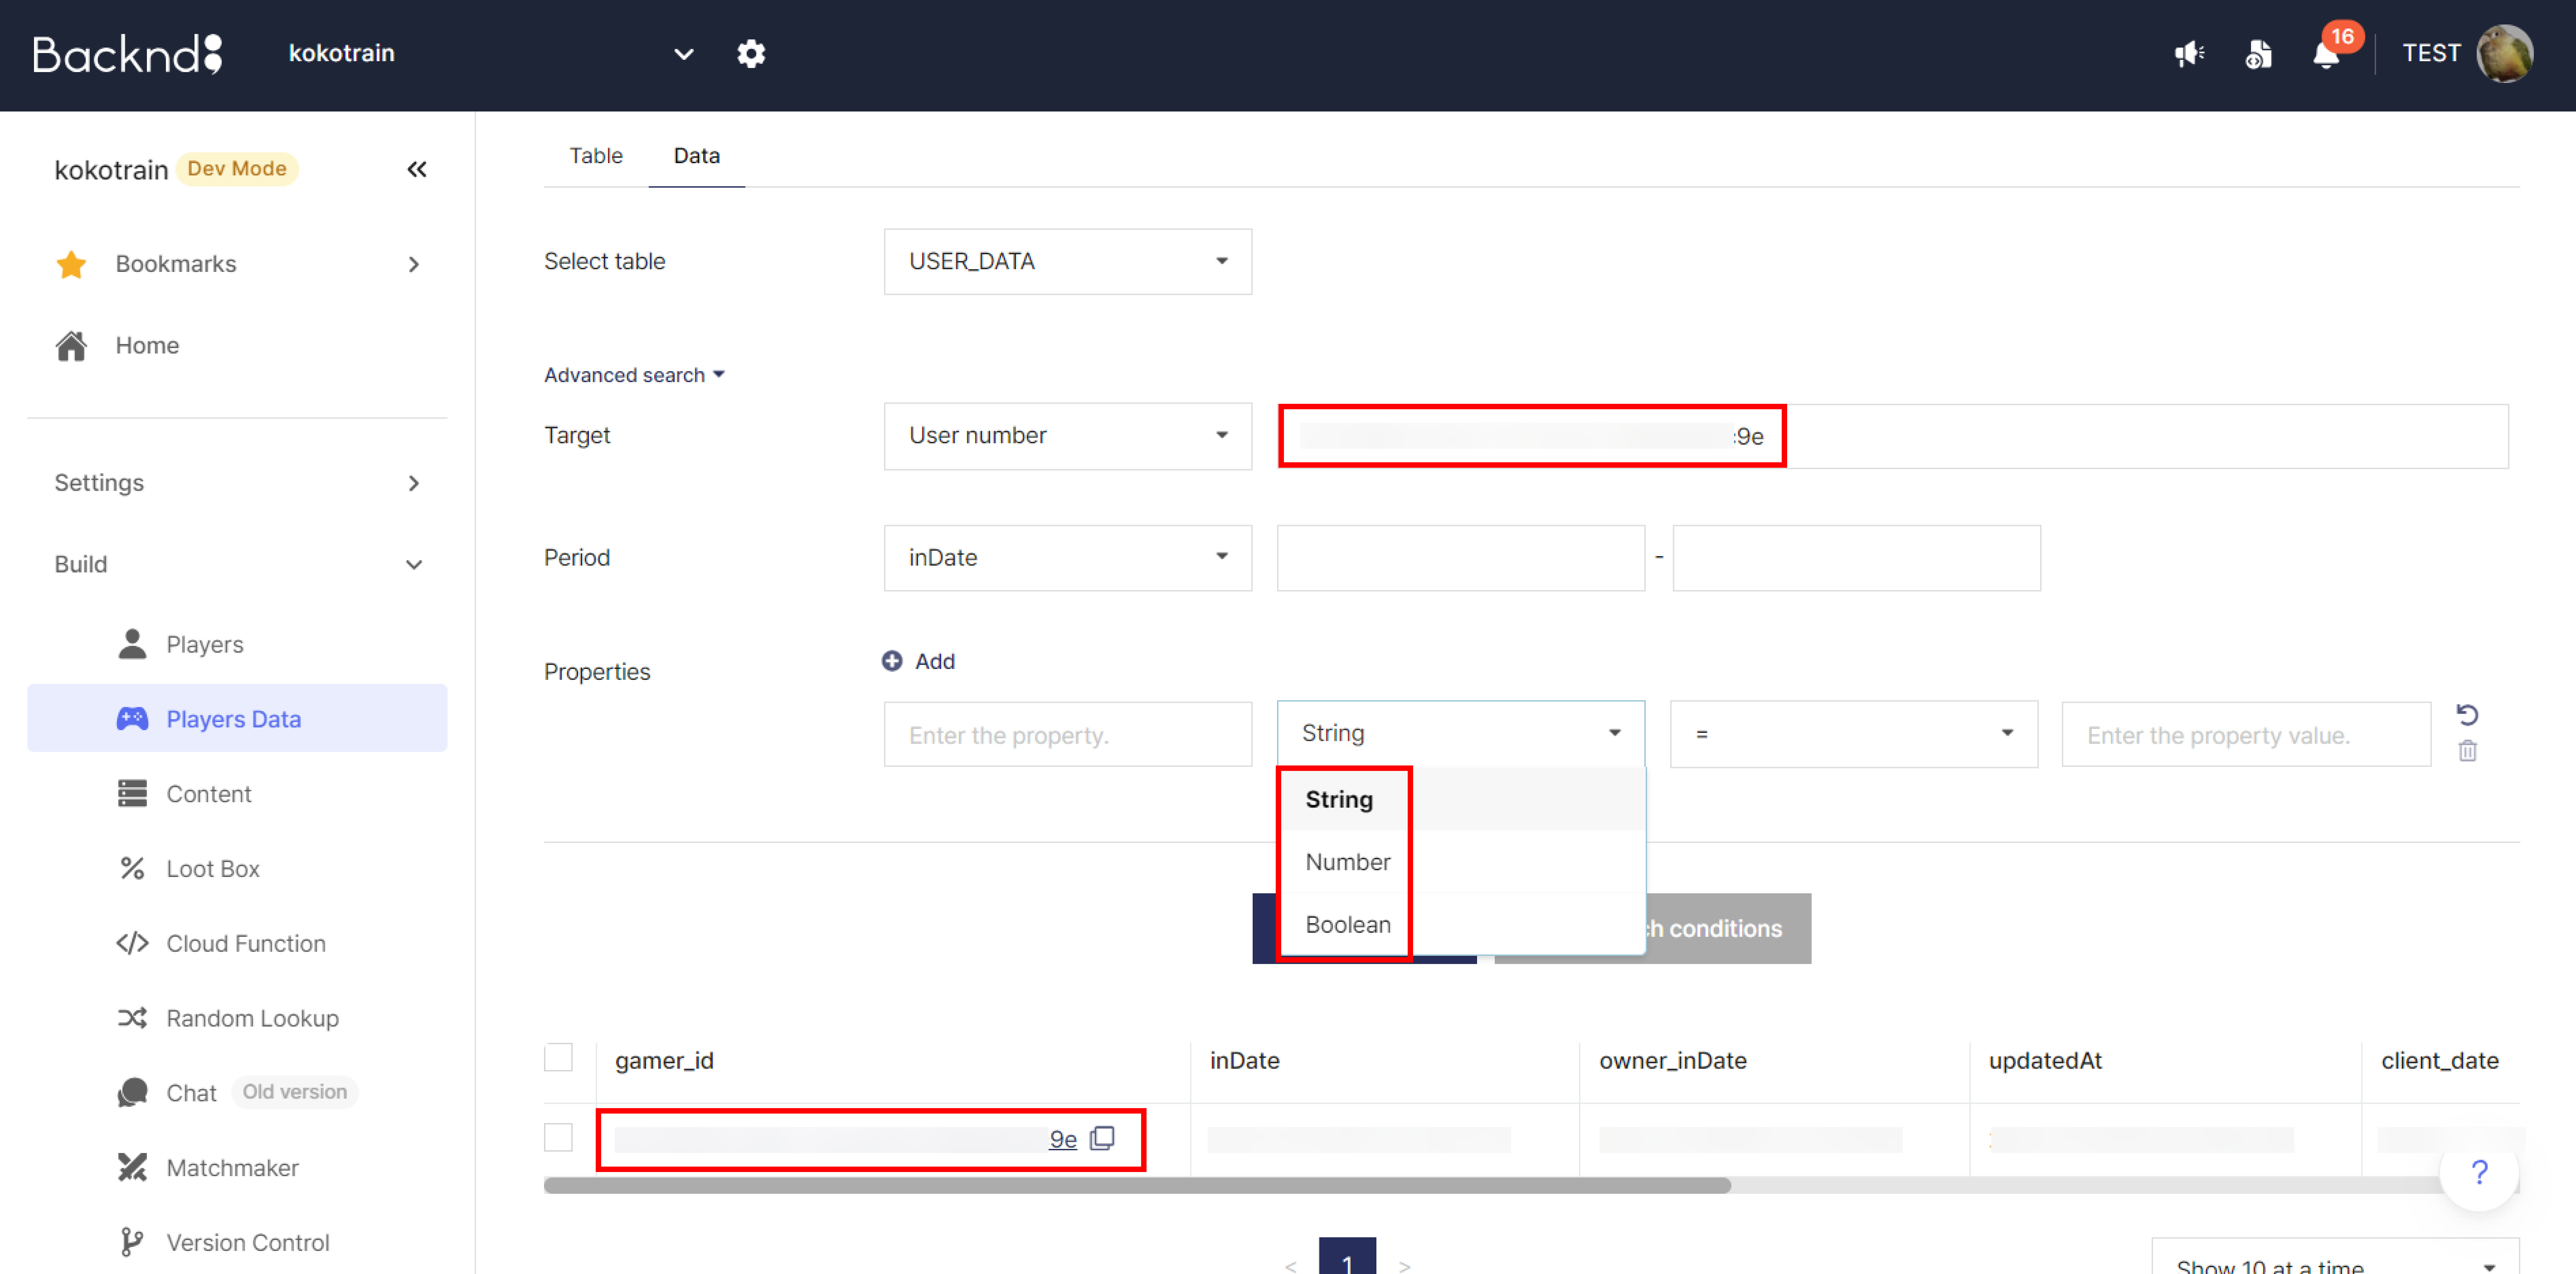Switch to the Table tab

tap(596, 156)
